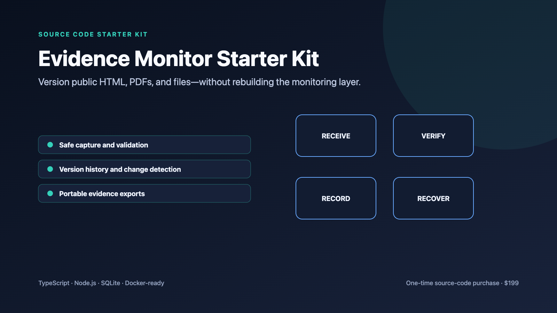The image size is (557, 313).
Task: Select the RECOVER box
Action: tap(433, 198)
